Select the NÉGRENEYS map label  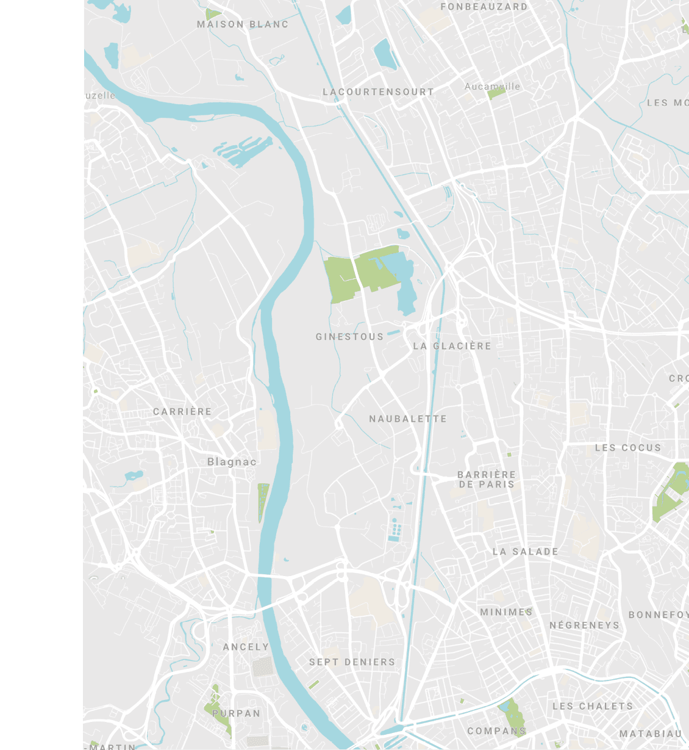(585, 626)
